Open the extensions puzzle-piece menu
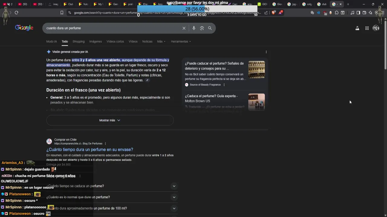Viewport: 387px width, 217px height. point(337,13)
